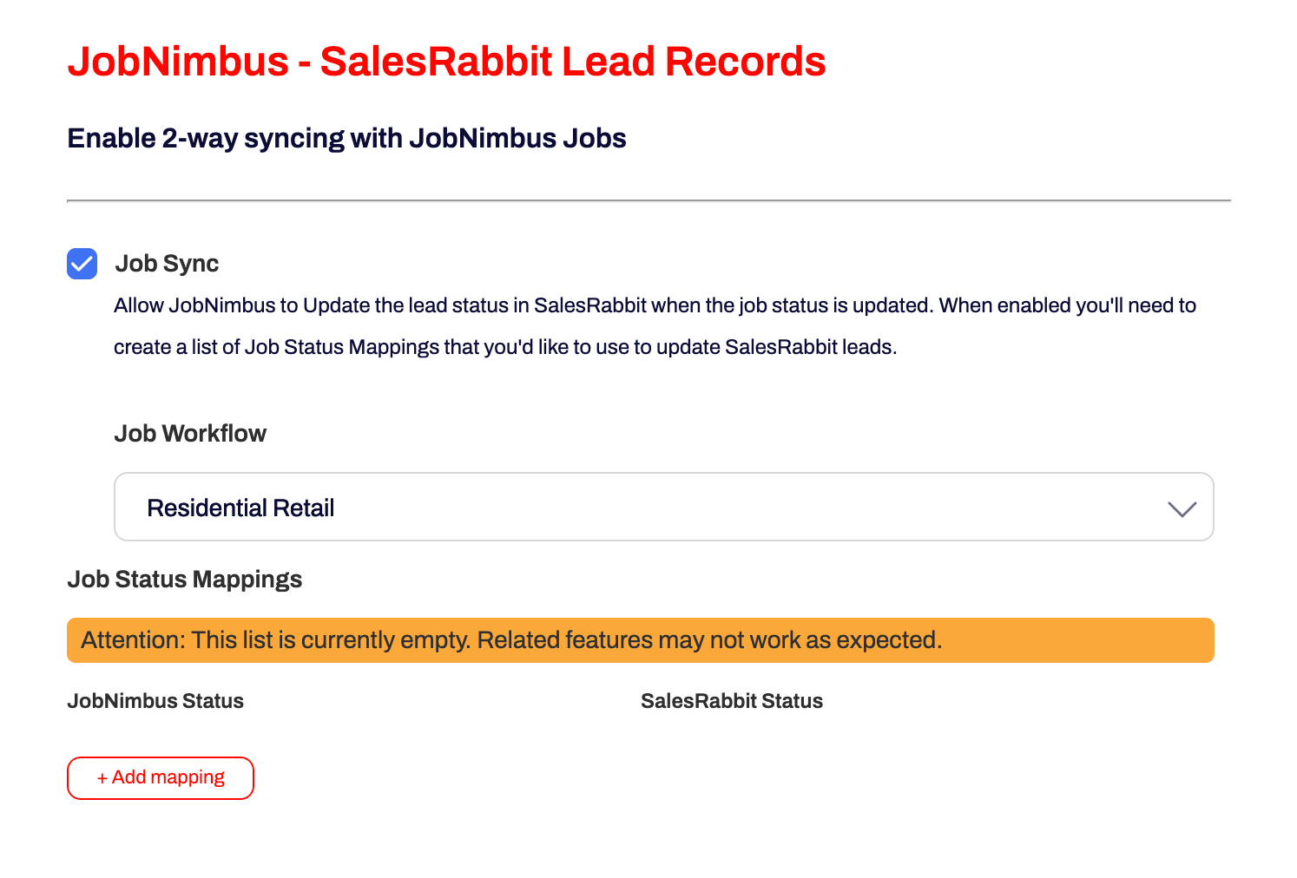Click the downward chevron icon on workflow field
The height and width of the screenshot is (878, 1297).
pos(1181,510)
